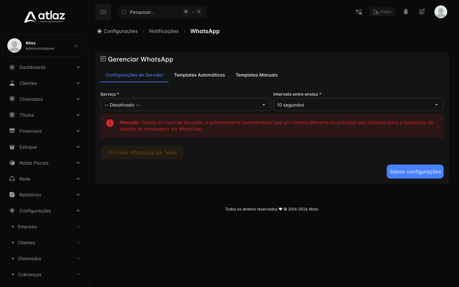Click the Dashboards sidebar icon
Image resolution: width=459 pixels, height=287 pixels.
point(12,67)
